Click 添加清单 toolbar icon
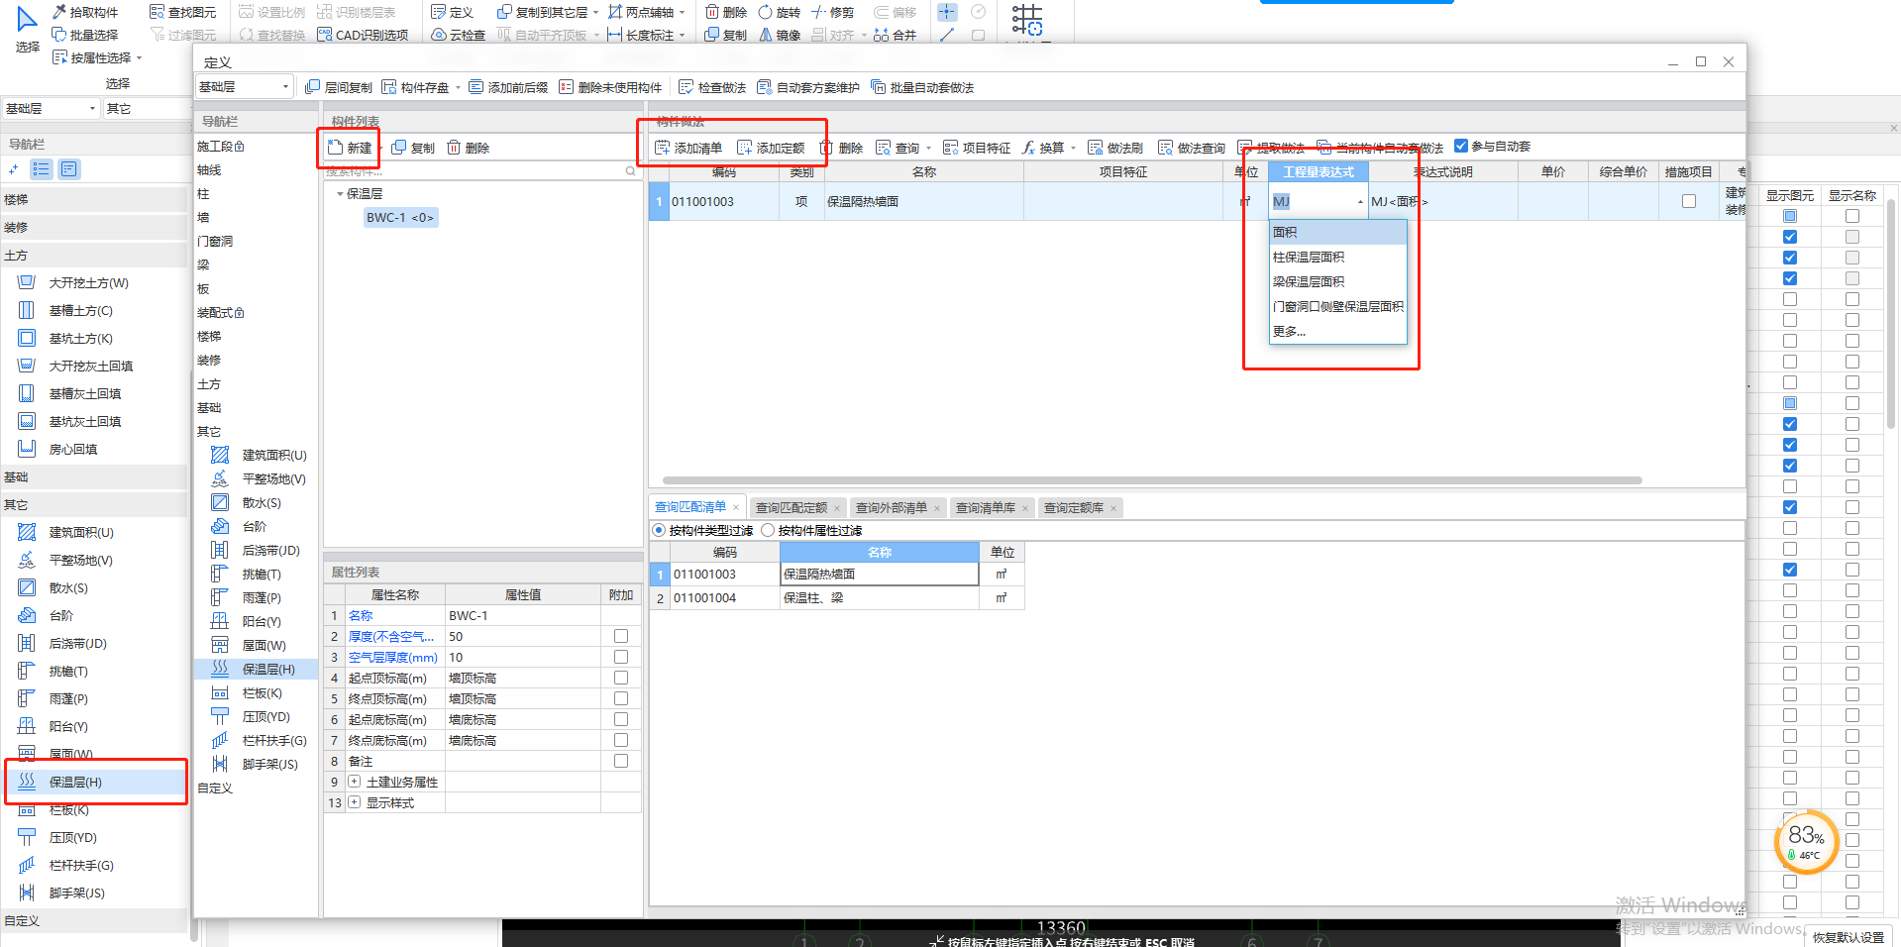 click(x=663, y=148)
